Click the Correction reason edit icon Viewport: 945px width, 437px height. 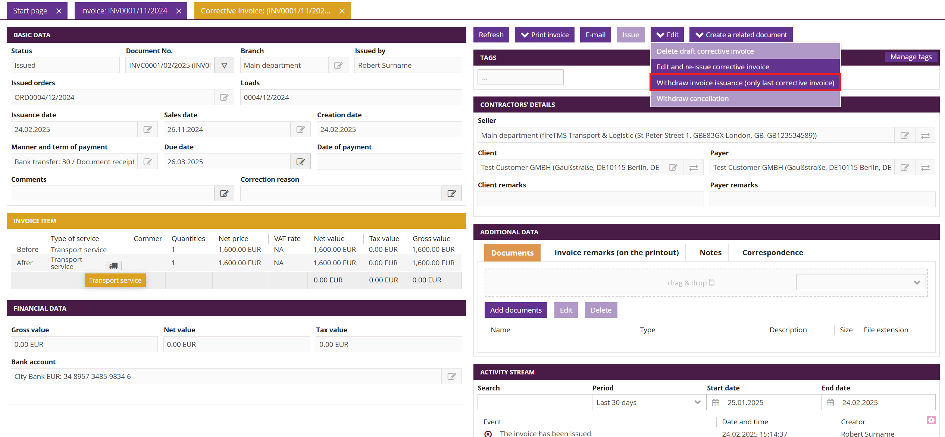(x=451, y=193)
